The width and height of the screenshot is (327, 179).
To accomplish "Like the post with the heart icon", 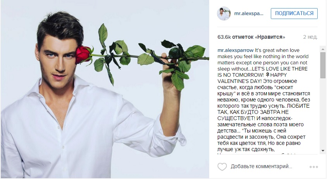I will (222, 167).
